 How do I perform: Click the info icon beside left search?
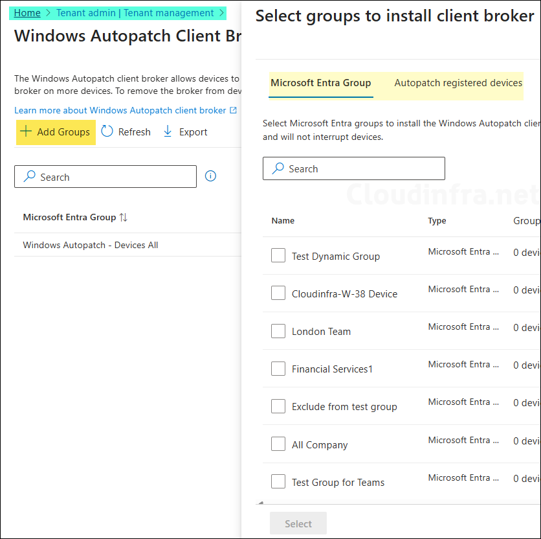point(210,176)
